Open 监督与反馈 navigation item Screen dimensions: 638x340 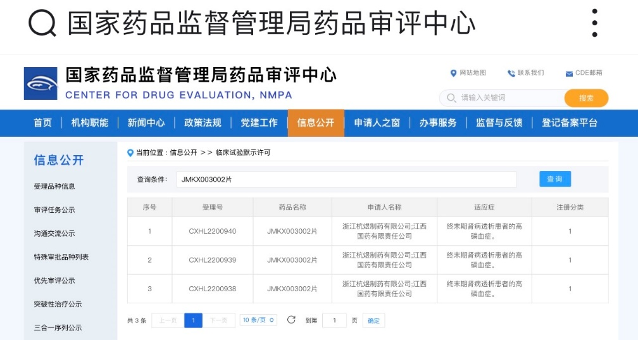pyautogui.click(x=499, y=123)
